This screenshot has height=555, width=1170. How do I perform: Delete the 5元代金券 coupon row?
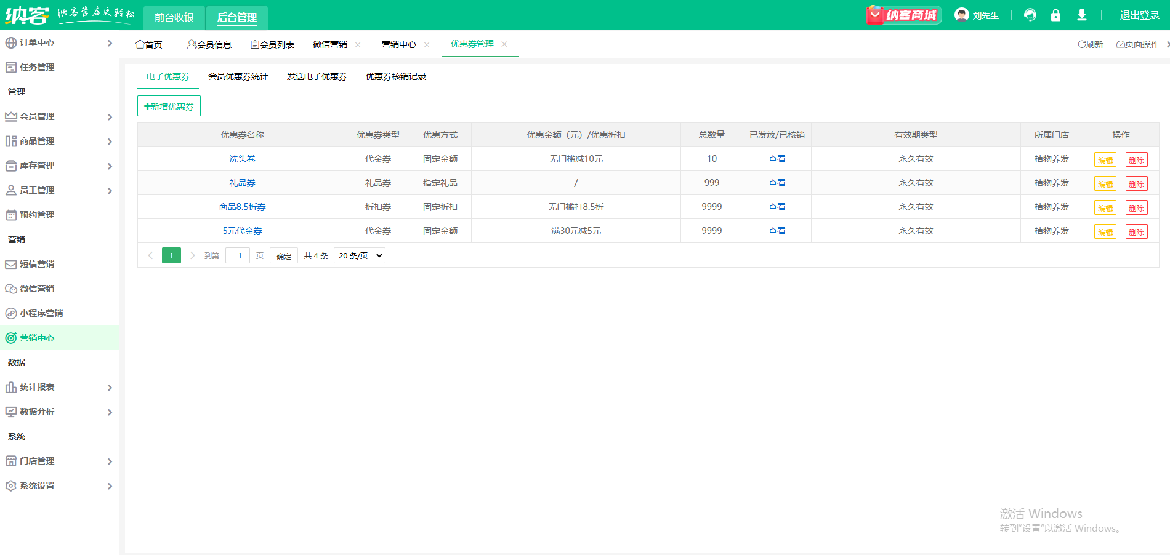(1137, 232)
